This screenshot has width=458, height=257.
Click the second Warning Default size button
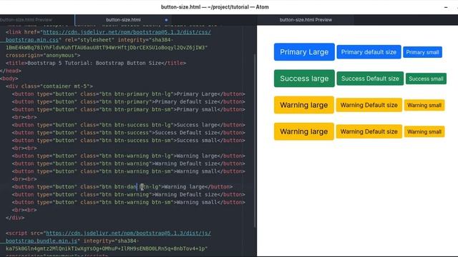point(369,131)
